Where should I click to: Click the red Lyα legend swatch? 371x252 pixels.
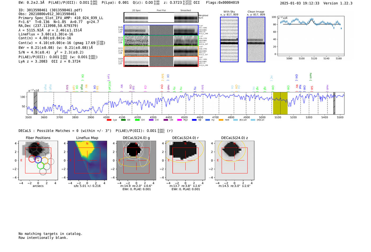click(109, 120)
